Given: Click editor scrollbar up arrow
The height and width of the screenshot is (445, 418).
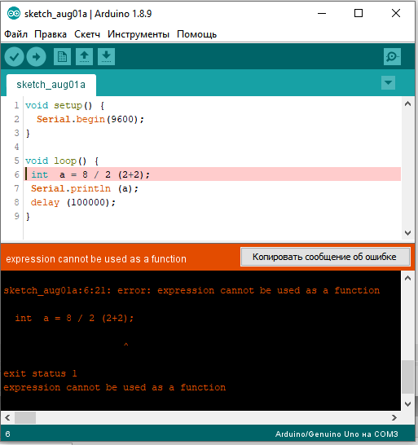Looking at the screenshot, I should 407,104.
